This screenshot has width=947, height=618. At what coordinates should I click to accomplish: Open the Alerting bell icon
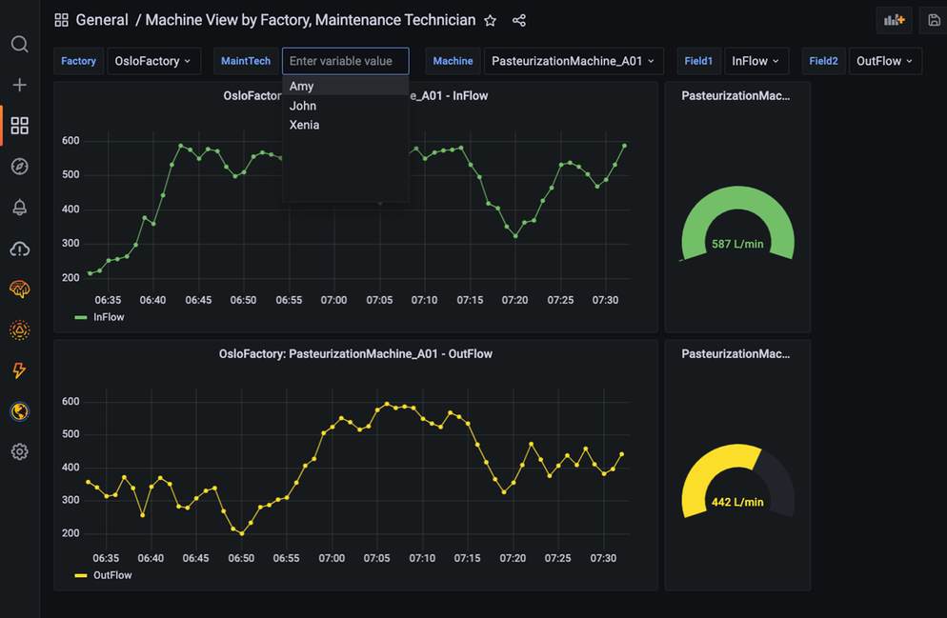pyautogui.click(x=19, y=207)
